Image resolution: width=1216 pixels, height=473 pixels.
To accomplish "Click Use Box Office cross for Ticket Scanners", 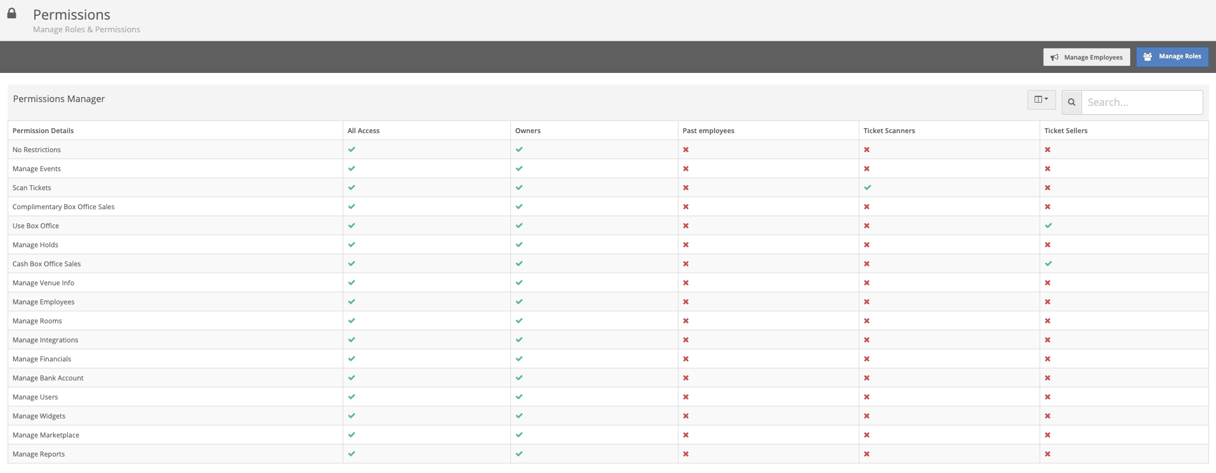I will [x=867, y=226].
